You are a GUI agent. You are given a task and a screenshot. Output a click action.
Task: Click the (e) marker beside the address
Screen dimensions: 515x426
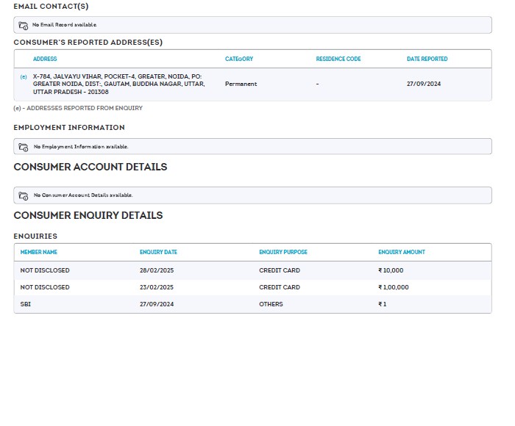pos(24,76)
